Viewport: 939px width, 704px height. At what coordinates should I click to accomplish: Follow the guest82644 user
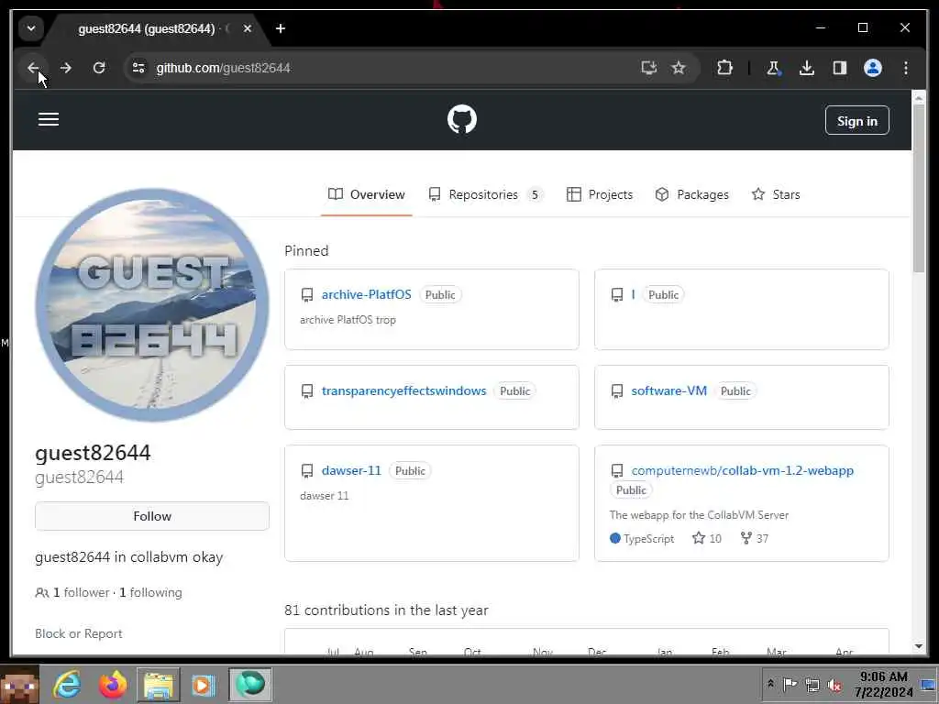coord(152,516)
